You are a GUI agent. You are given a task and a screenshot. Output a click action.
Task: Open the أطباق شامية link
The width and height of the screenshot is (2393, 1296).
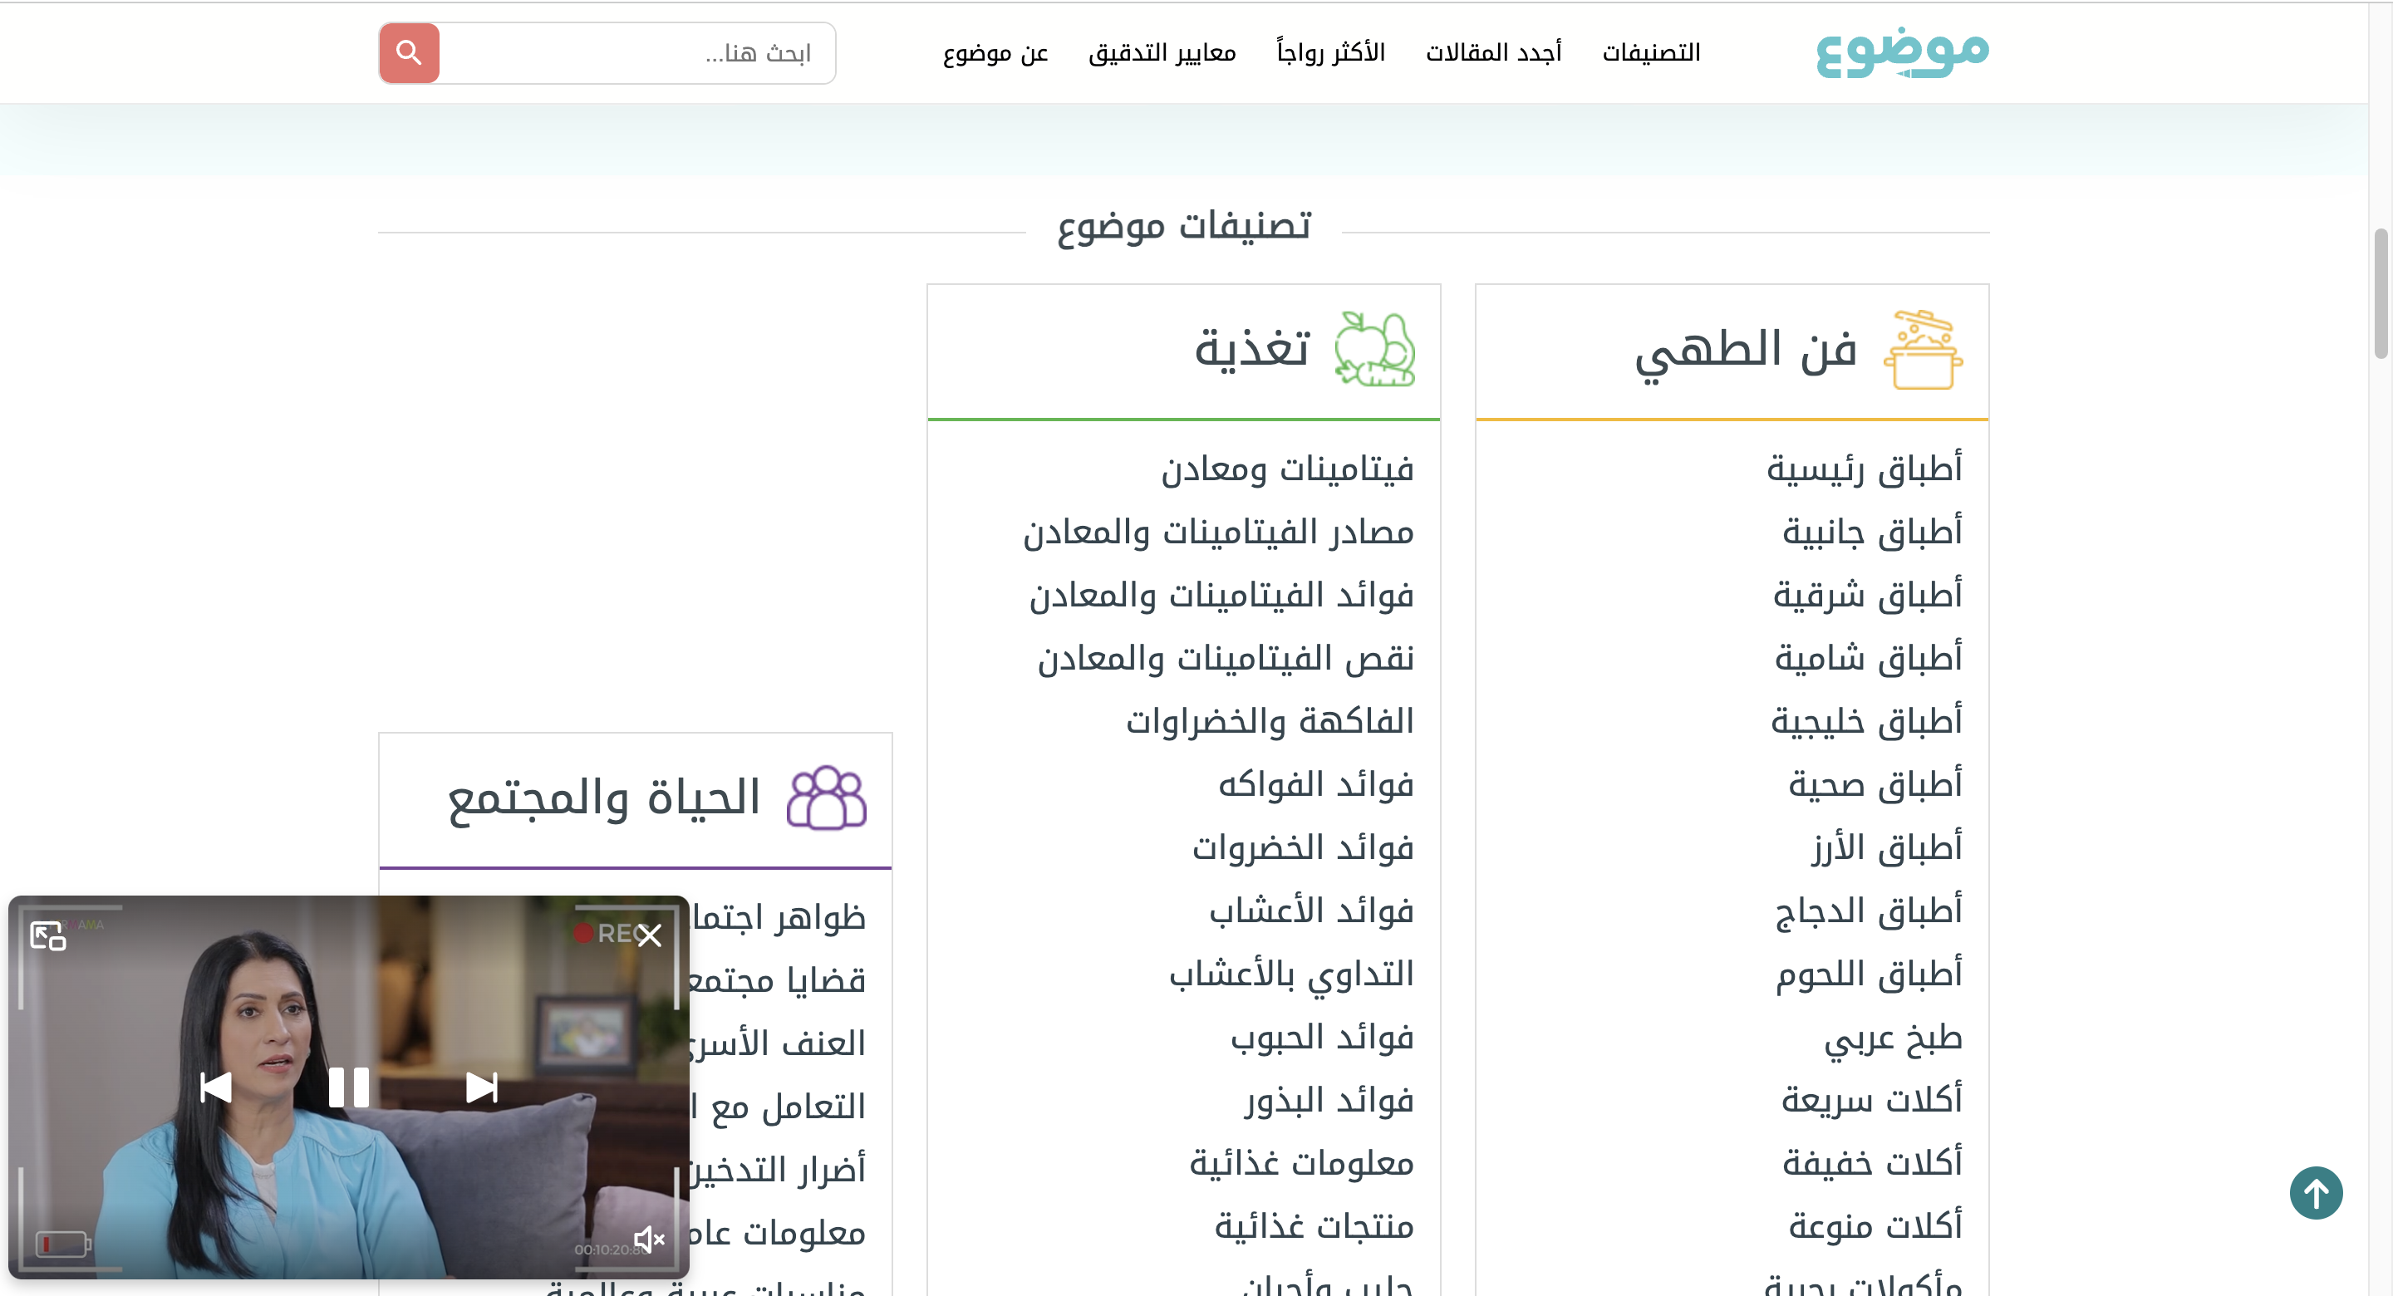tap(1868, 658)
